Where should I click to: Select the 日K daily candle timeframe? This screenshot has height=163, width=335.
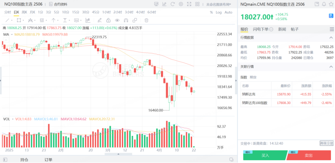tap(16, 12)
